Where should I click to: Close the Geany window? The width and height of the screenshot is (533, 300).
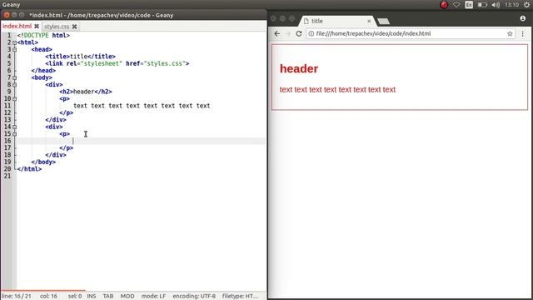click(7, 15)
